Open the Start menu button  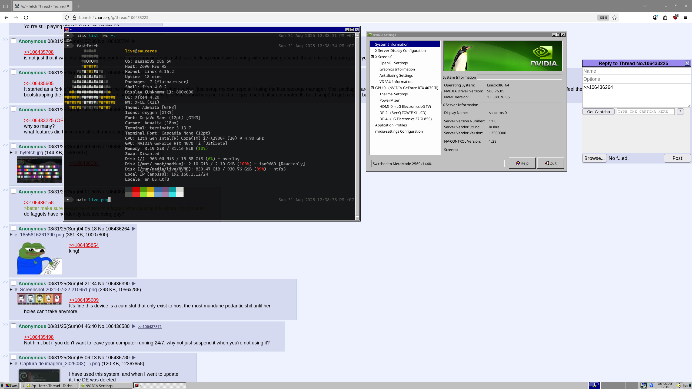tap(12, 385)
